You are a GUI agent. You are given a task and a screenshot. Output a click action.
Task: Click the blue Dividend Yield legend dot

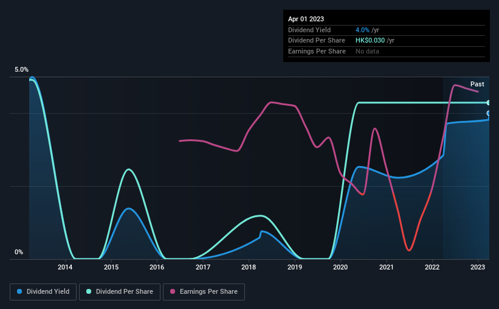pyautogui.click(x=19, y=291)
